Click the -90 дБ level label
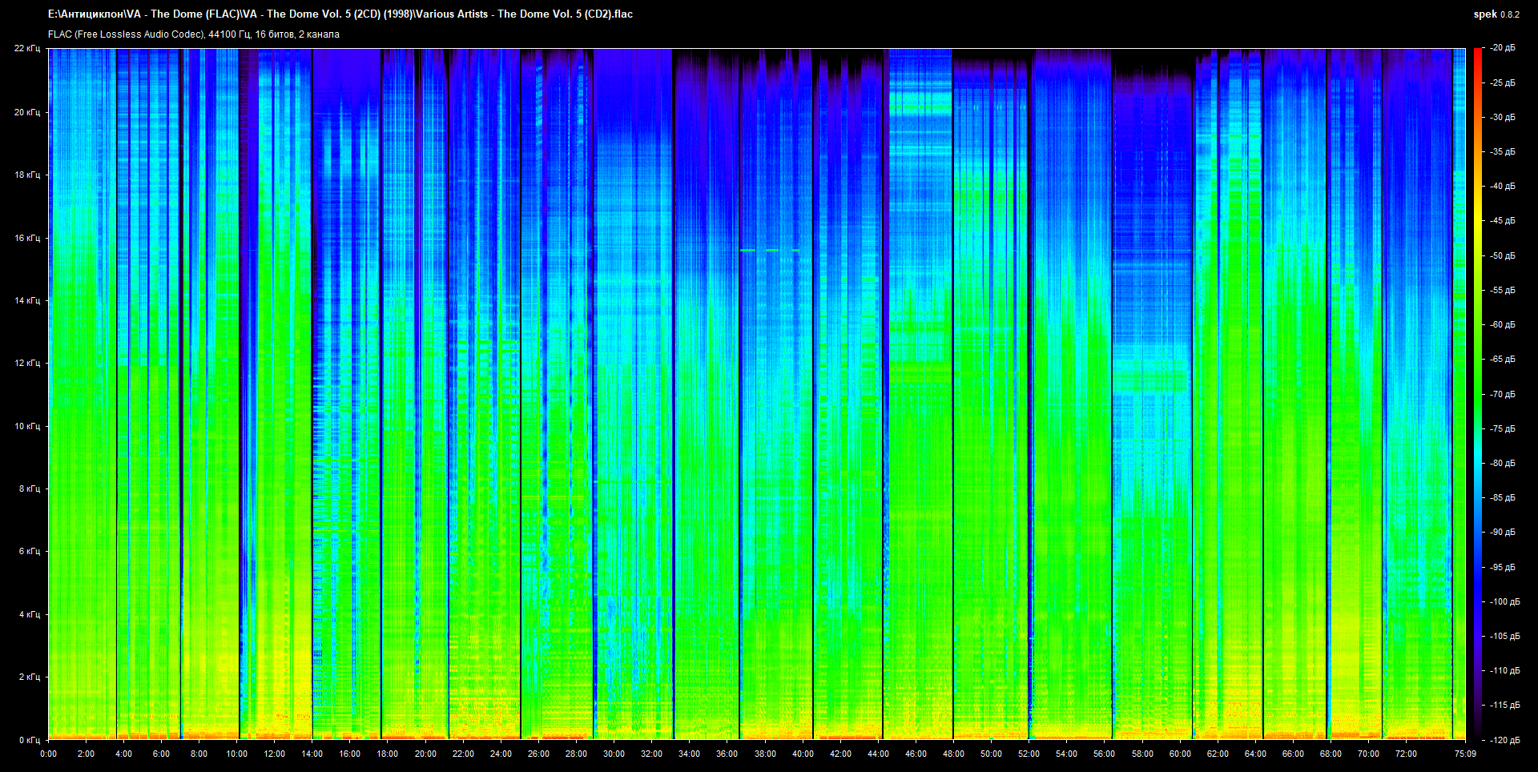This screenshot has height=772, width=1538. pyautogui.click(x=1503, y=533)
